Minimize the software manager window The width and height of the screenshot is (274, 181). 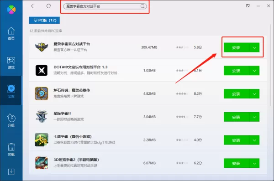pyautogui.click(x=258, y=6)
